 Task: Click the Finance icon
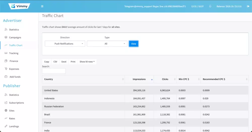tap(6, 61)
